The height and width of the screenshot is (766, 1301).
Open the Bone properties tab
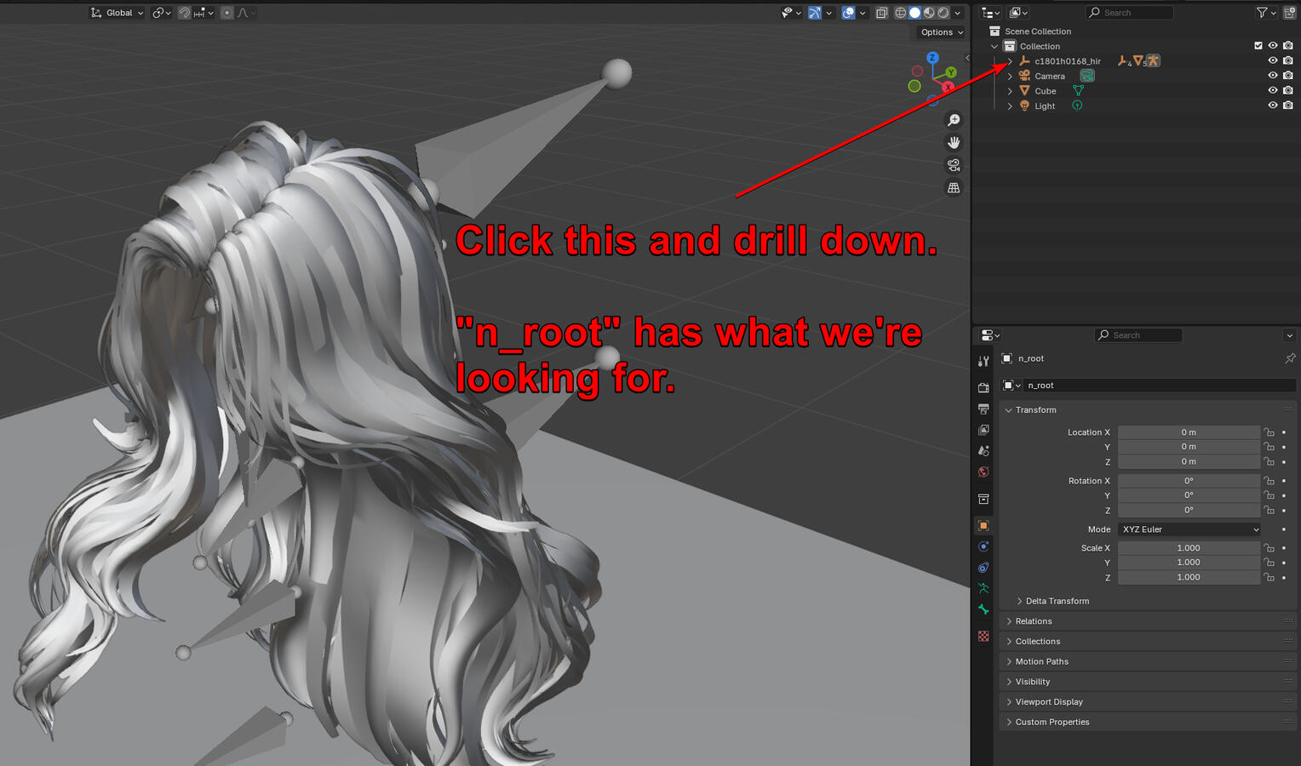click(x=983, y=609)
